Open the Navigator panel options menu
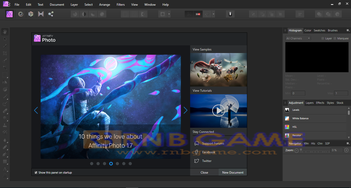Screen dimensions: 351x188 coord(348,143)
